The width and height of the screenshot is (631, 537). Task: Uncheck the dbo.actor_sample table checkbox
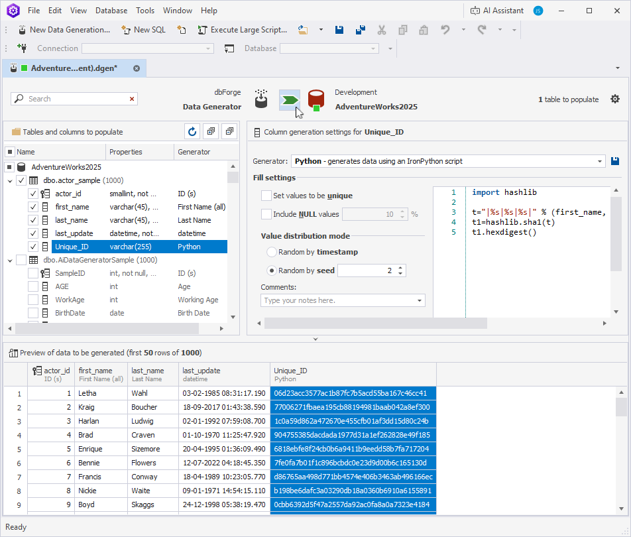(x=21, y=180)
